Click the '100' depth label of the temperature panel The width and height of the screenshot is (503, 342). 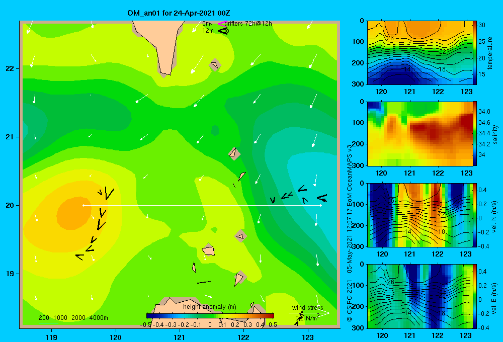[x=359, y=42]
